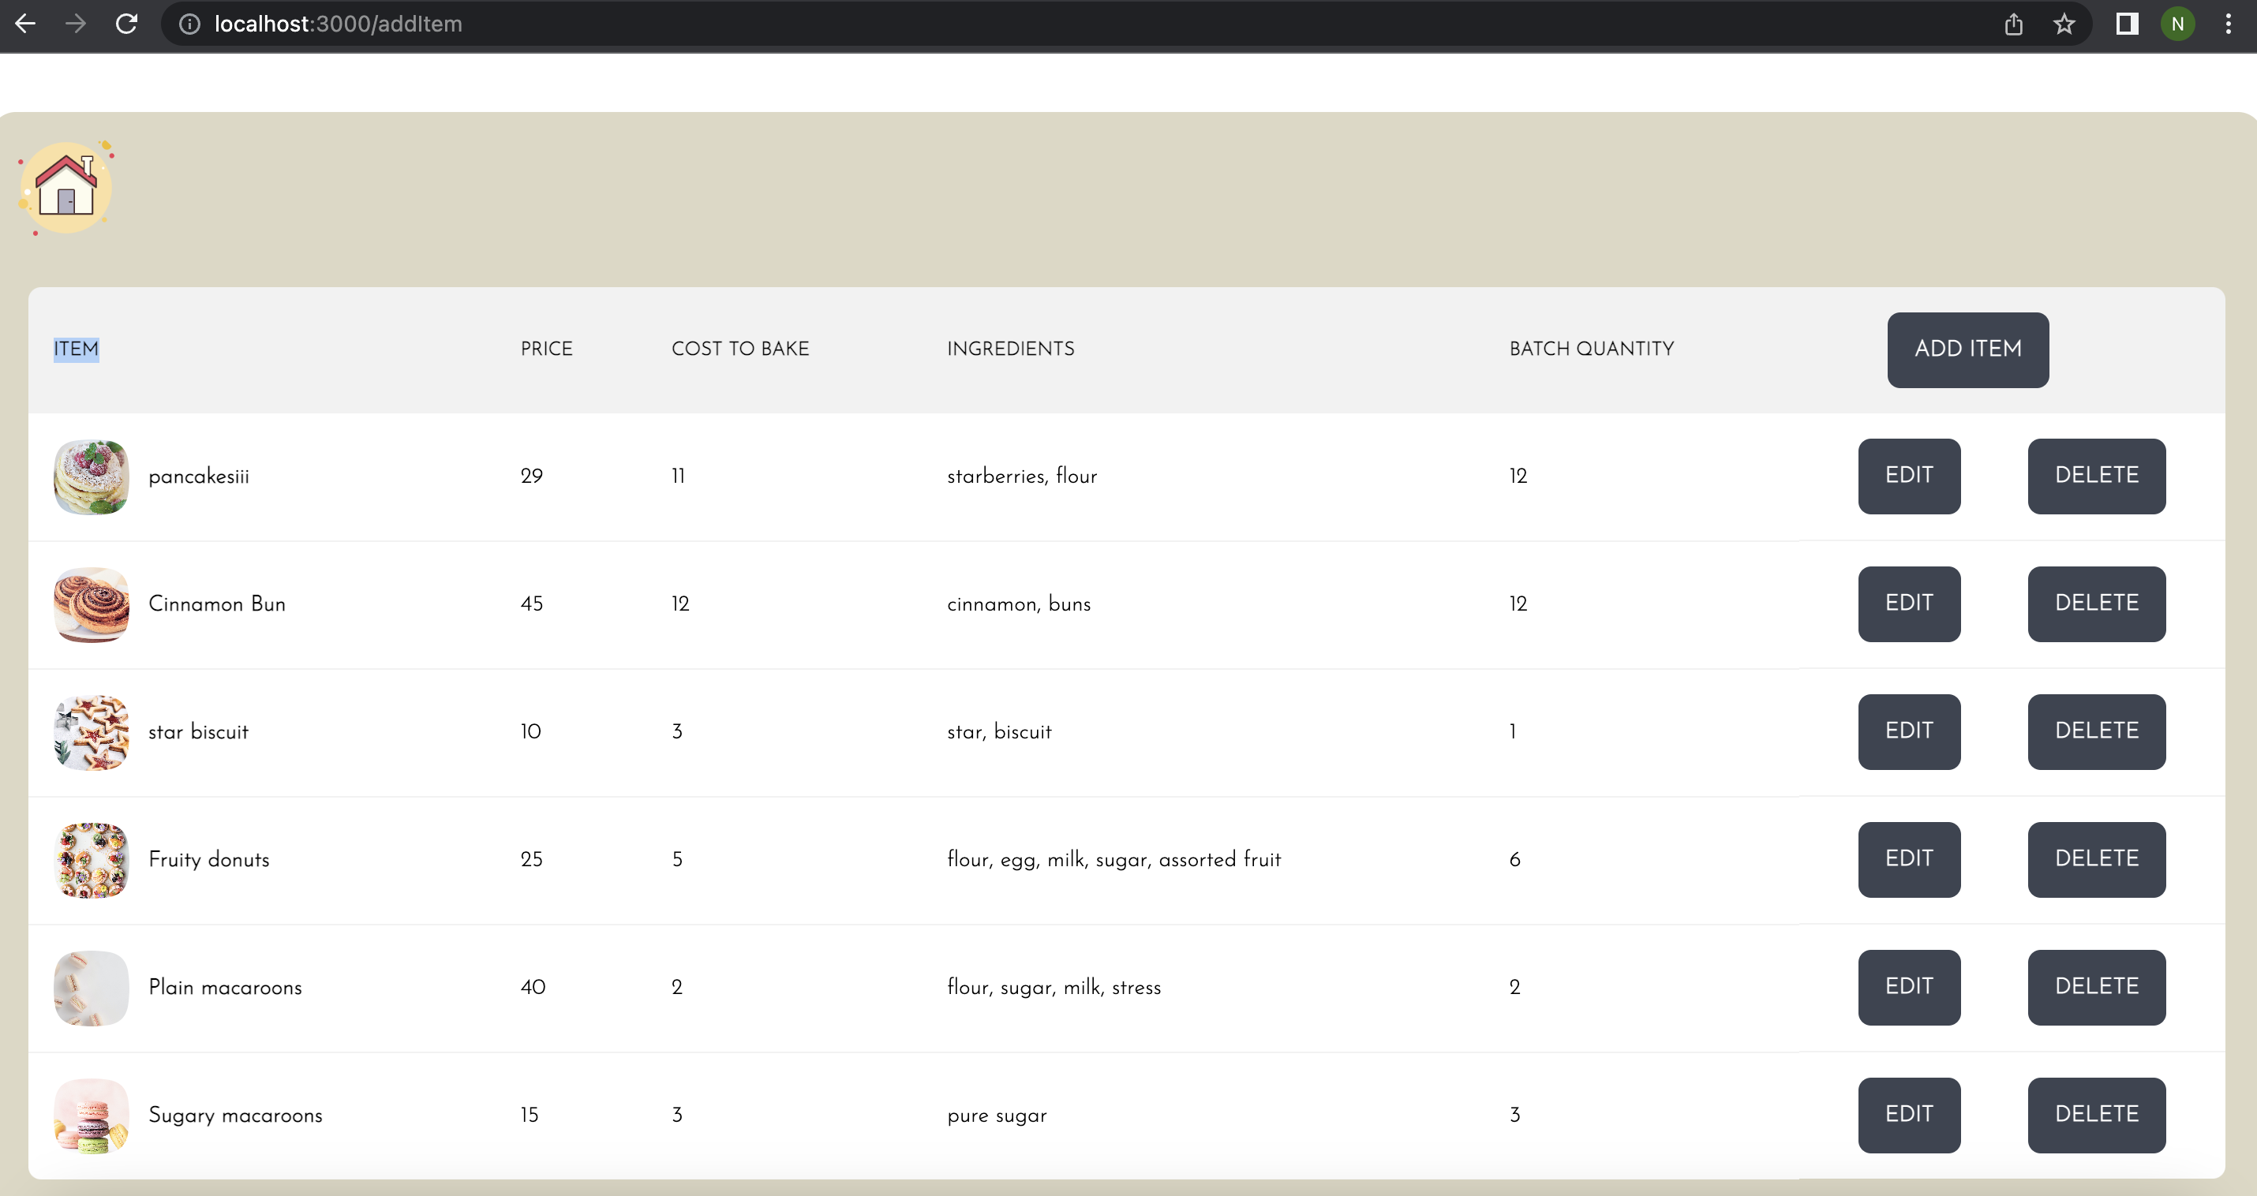
Task: Click the "flour, sugar, milk, stress" cell
Action: click(x=1054, y=988)
